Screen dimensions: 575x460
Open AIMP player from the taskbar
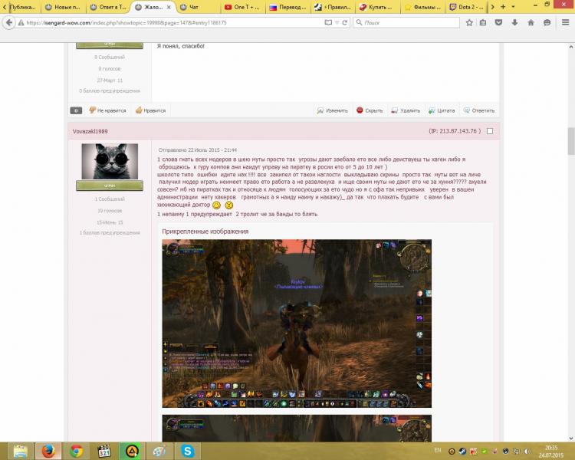coord(132,451)
